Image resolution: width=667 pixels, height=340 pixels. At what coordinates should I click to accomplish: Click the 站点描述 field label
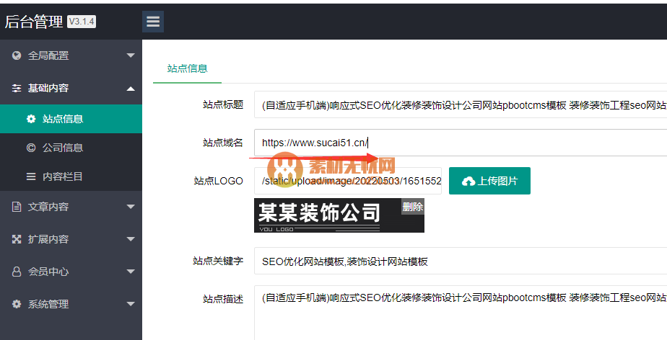[x=223, y=299]
